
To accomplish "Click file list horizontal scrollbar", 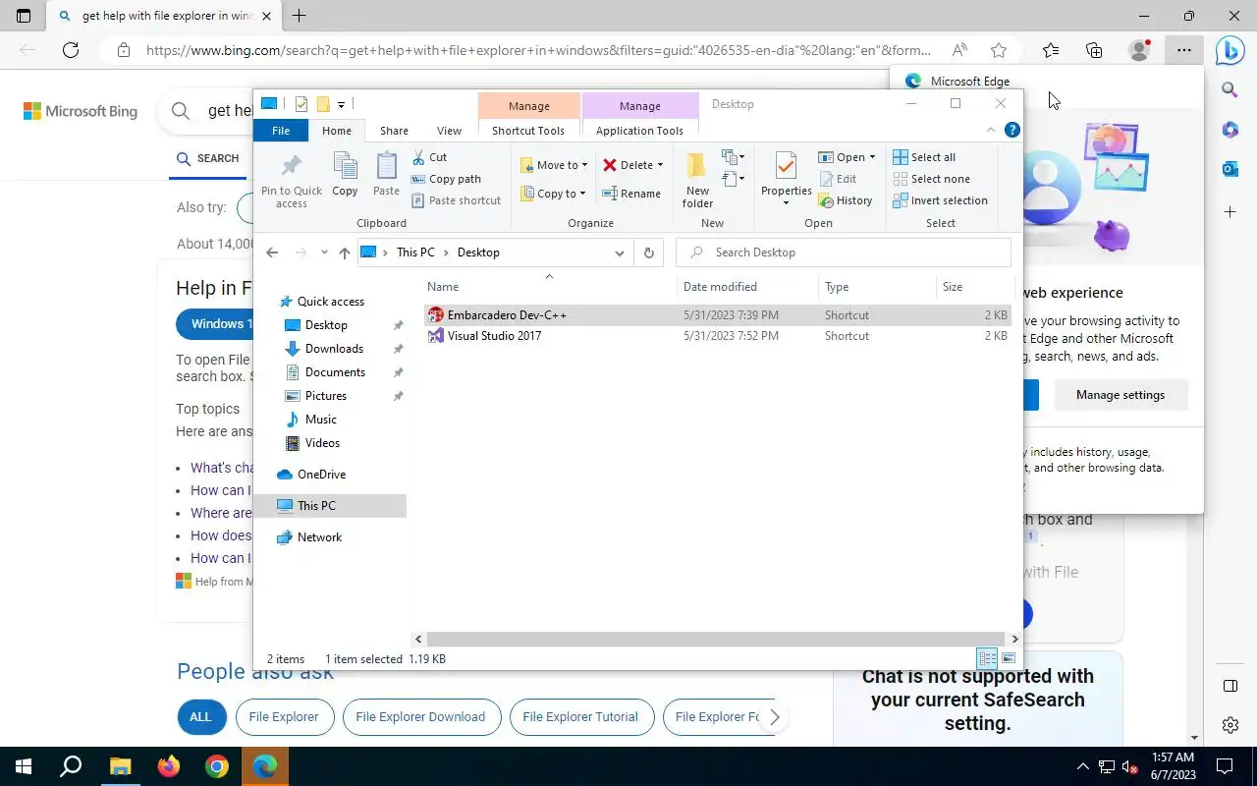I will (717, 639).
